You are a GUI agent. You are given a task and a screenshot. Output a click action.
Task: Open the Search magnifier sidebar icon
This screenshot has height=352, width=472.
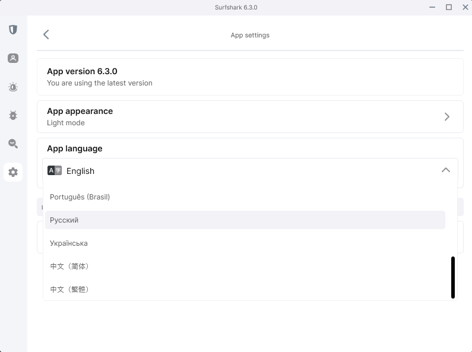[x=13, y=144]
